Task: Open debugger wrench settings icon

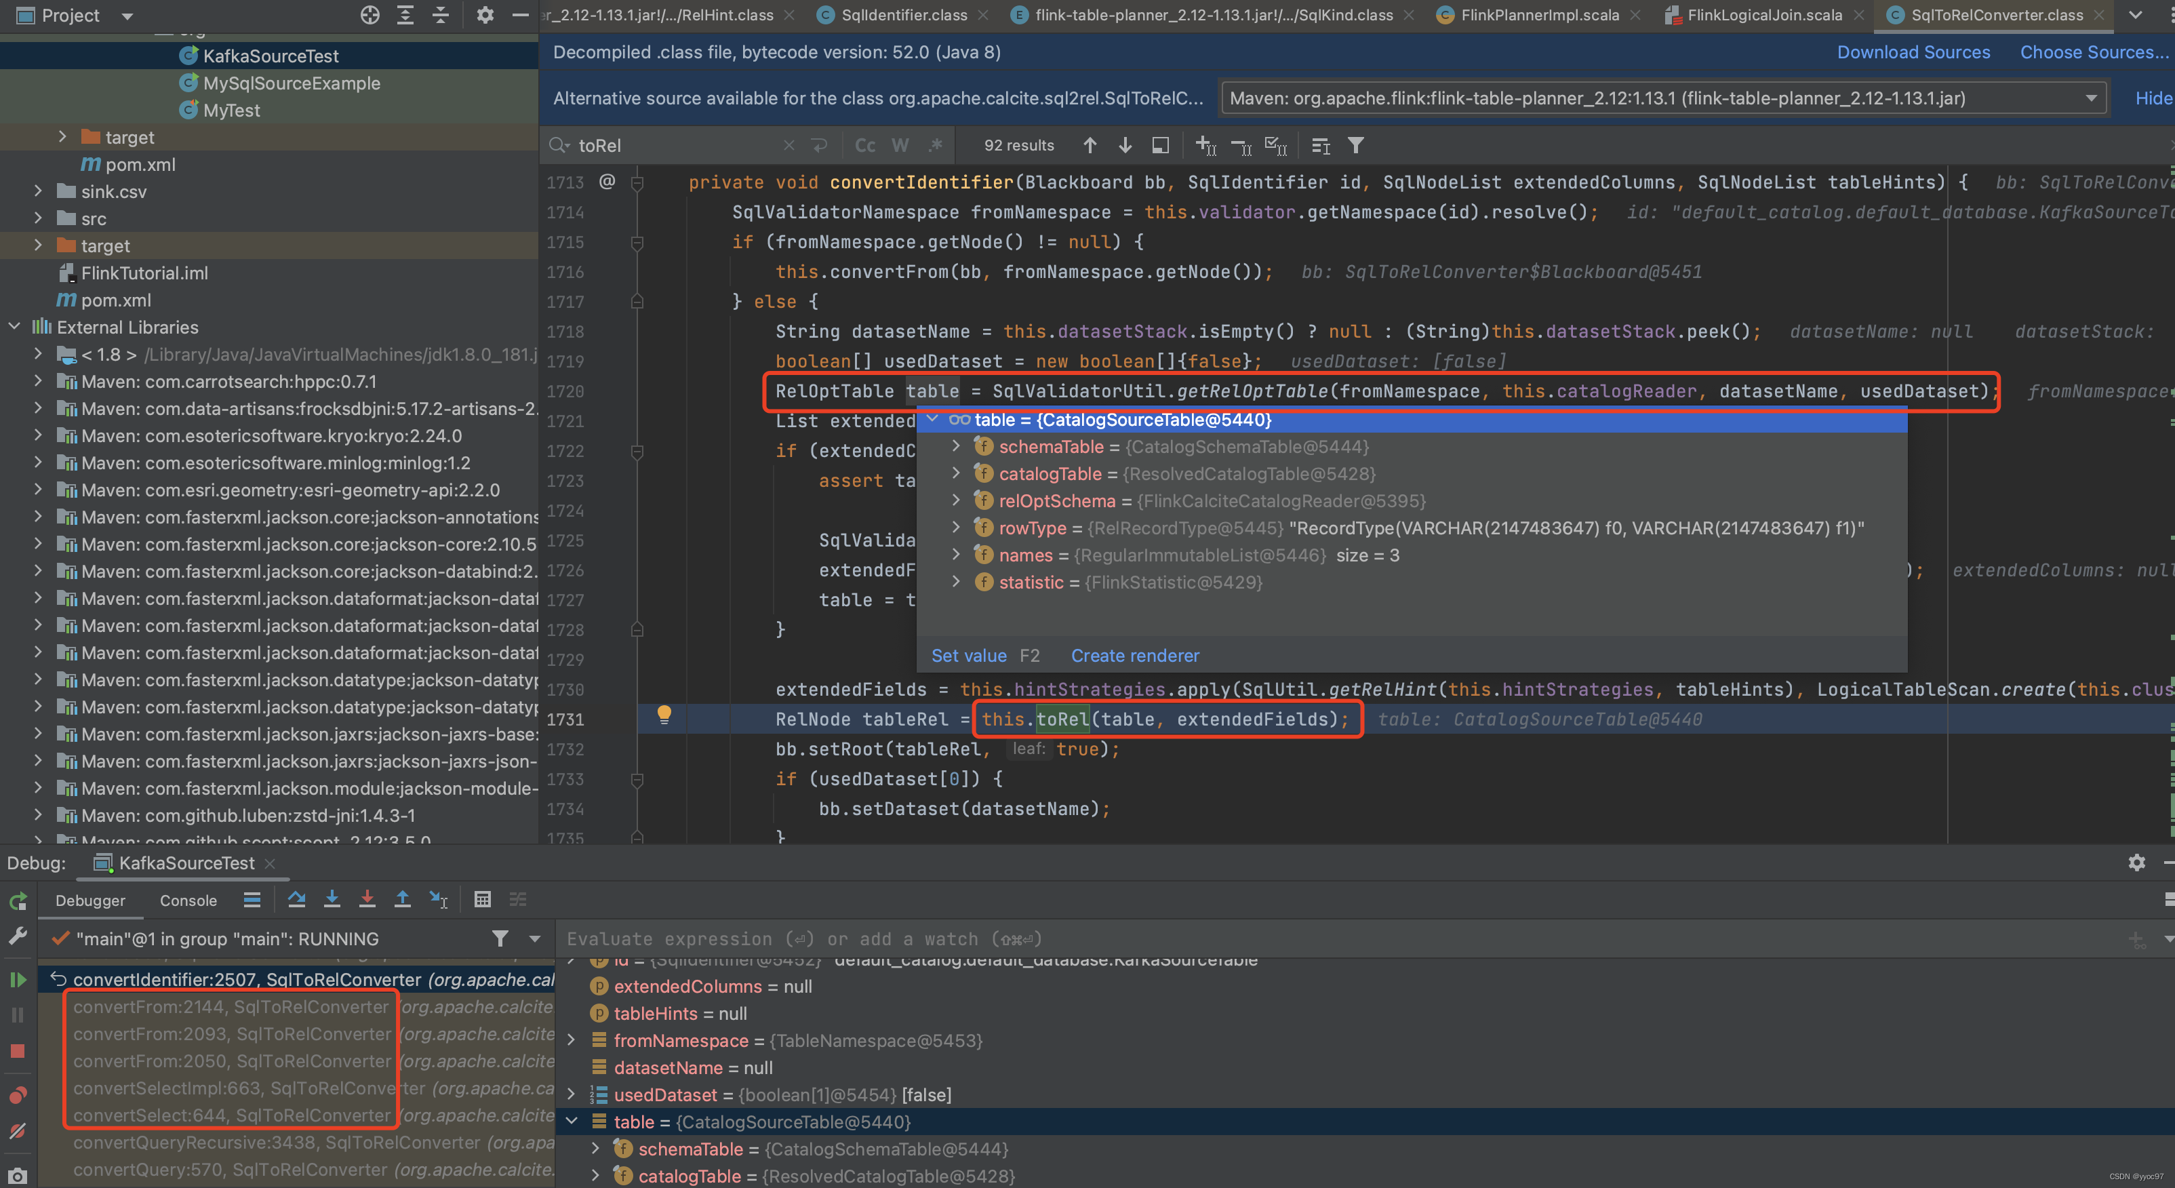Action: click(18, 936)
